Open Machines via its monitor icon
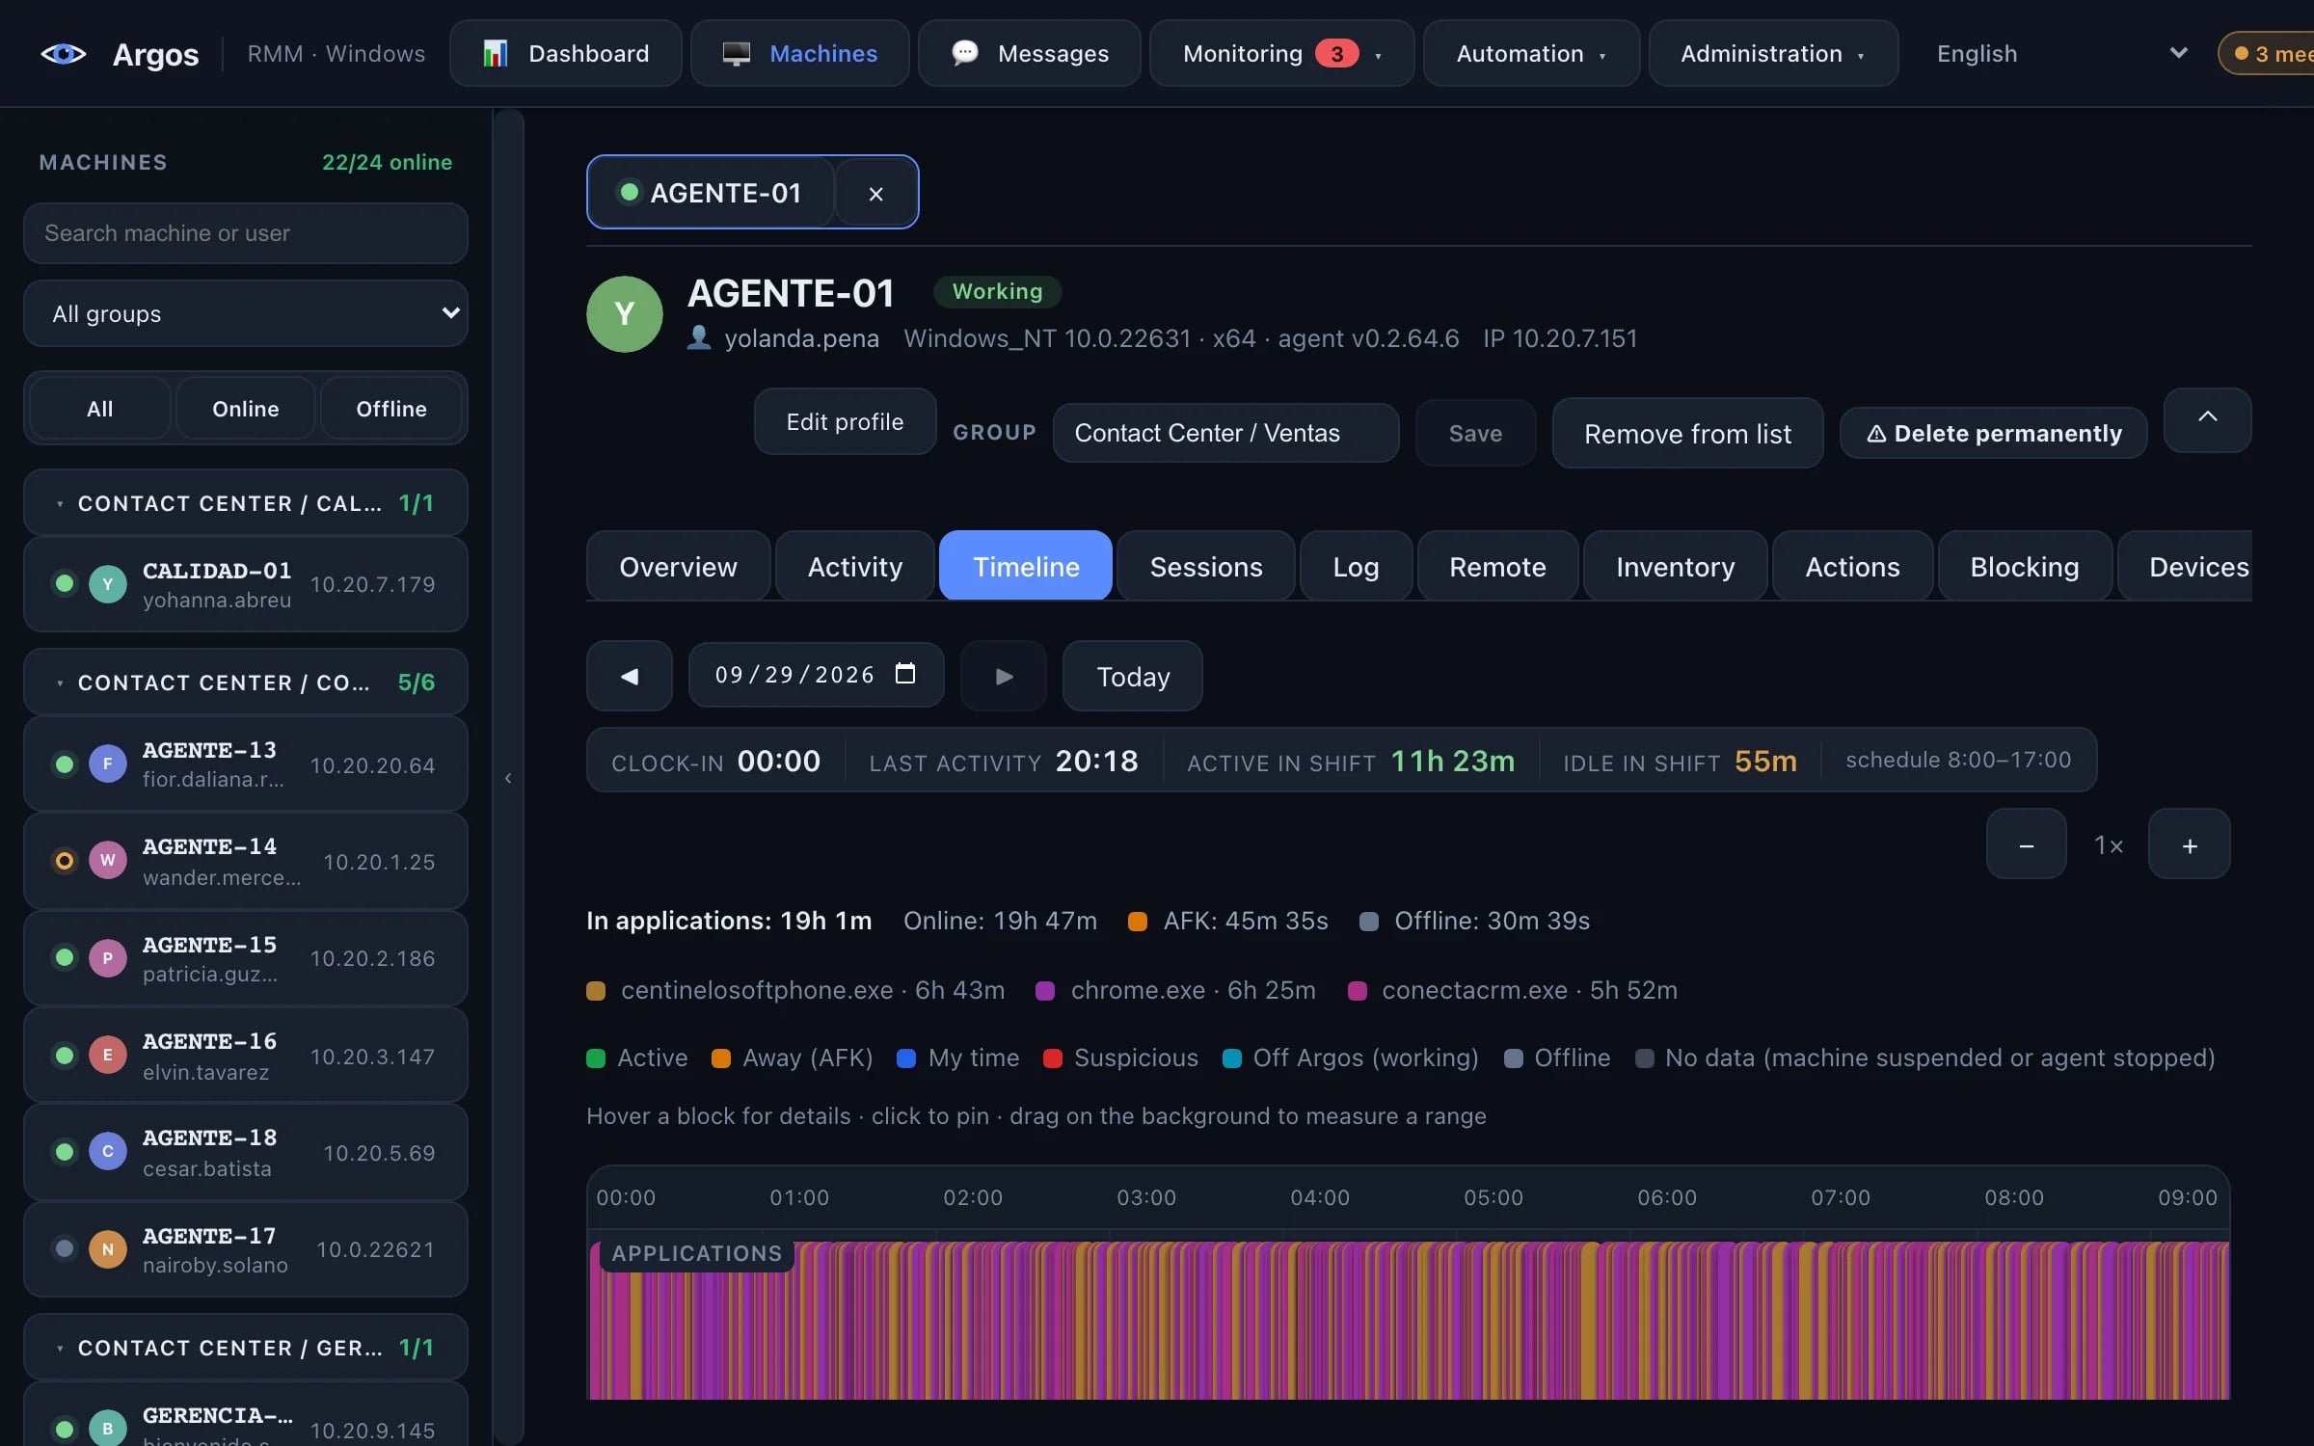The image size is (2314, 1446). pos(736,54)
